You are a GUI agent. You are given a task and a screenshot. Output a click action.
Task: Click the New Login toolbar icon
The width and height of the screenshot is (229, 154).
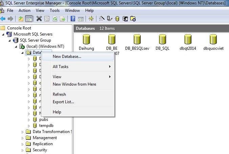(x=125, y=19)
